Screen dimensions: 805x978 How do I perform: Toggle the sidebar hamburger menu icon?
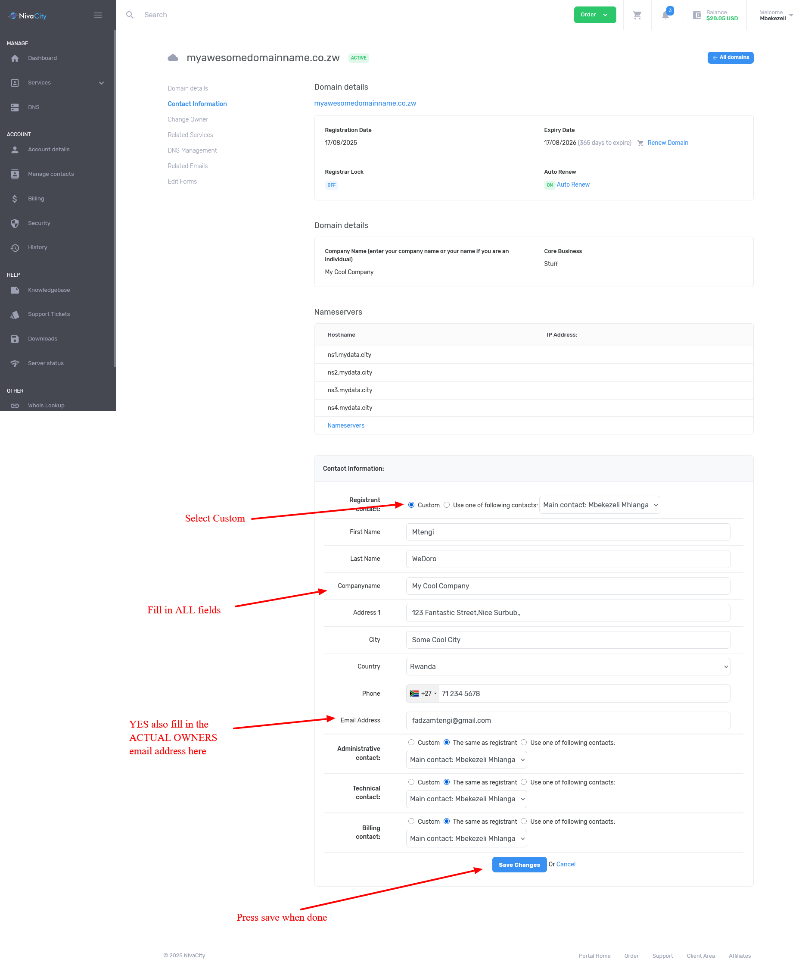98,16
